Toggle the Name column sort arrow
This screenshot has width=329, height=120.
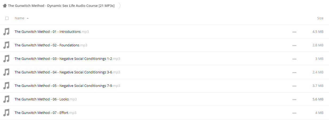(28, 18)
